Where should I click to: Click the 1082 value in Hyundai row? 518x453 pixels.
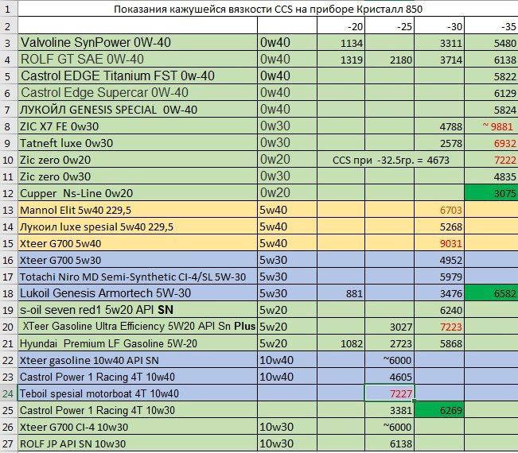pos(341,343)
